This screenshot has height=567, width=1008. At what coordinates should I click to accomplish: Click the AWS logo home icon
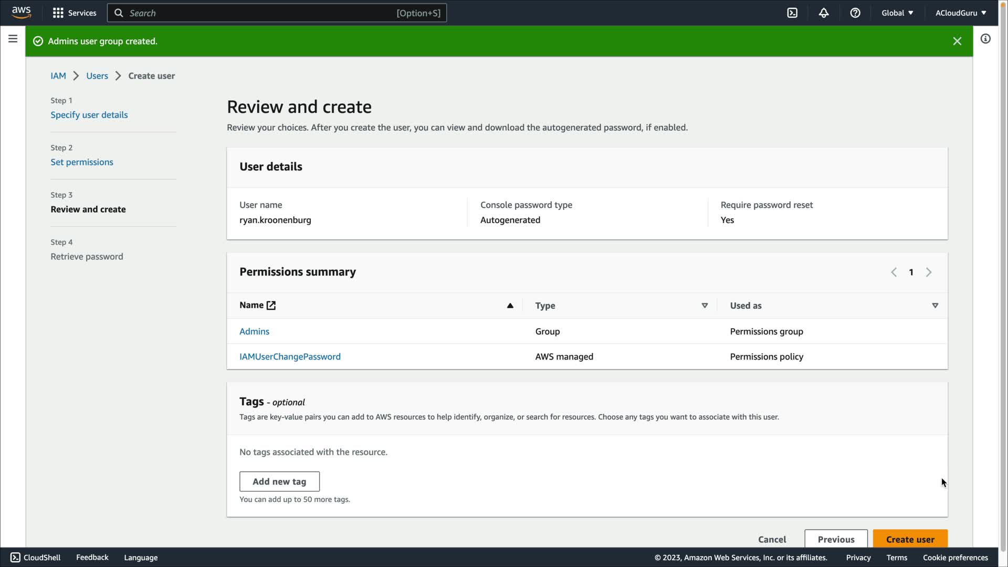click(22, 13)
